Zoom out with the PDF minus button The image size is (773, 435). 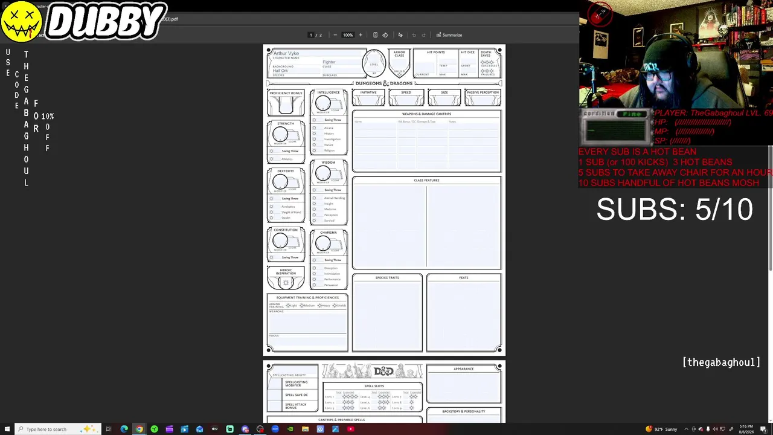[x=335, y=35]
